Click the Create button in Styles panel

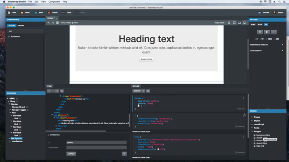click(137, 91)
